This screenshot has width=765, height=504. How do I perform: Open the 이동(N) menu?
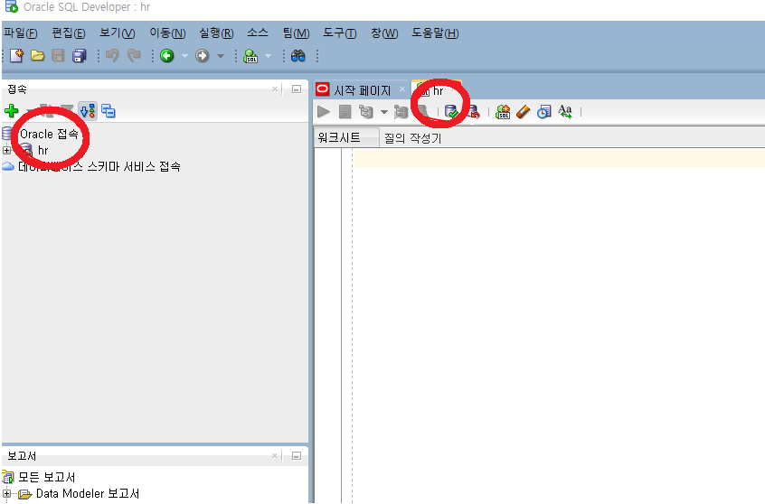(x=167, y=33)
